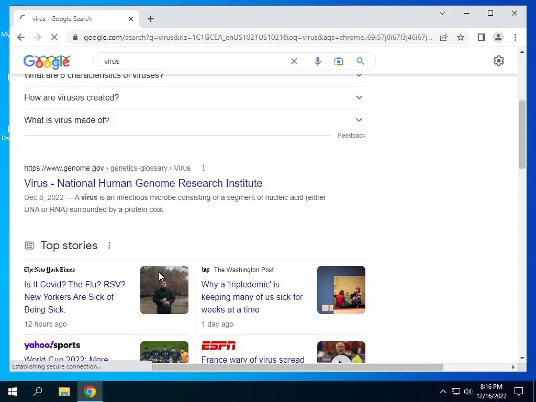Clear the search box text
This screenshot has width=536, height=402.
click(294, 61)
